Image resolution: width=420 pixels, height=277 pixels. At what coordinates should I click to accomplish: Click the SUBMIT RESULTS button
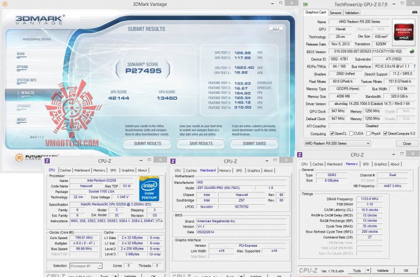(x=147, y=143)
